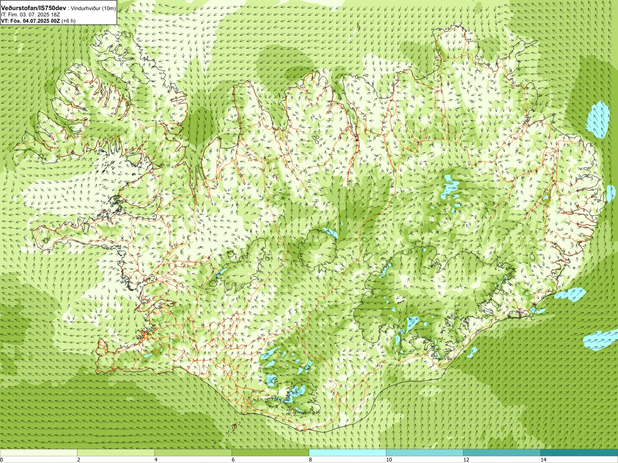Screen dimensions: 618x463
Task: Click the scale label '6'
Action: [233, 460]
